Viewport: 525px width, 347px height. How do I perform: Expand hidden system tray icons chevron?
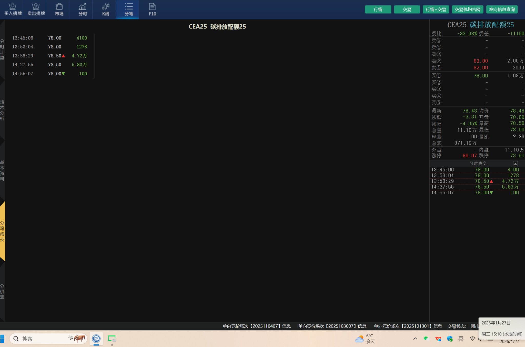pos(415,339)
